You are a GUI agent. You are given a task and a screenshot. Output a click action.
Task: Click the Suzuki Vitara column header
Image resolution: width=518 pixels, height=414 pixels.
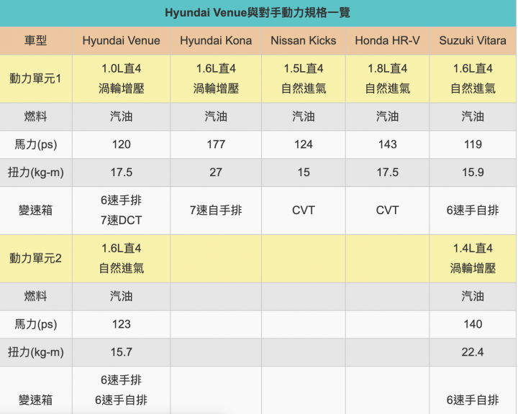[473, 40]
